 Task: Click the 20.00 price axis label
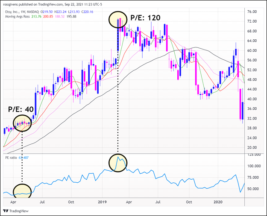[x=252, y=148]
